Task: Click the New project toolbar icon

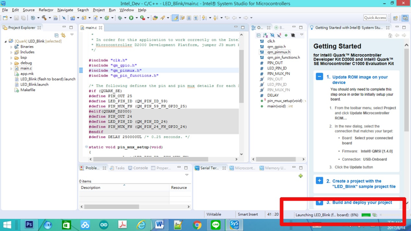Action: click(5, 18)
